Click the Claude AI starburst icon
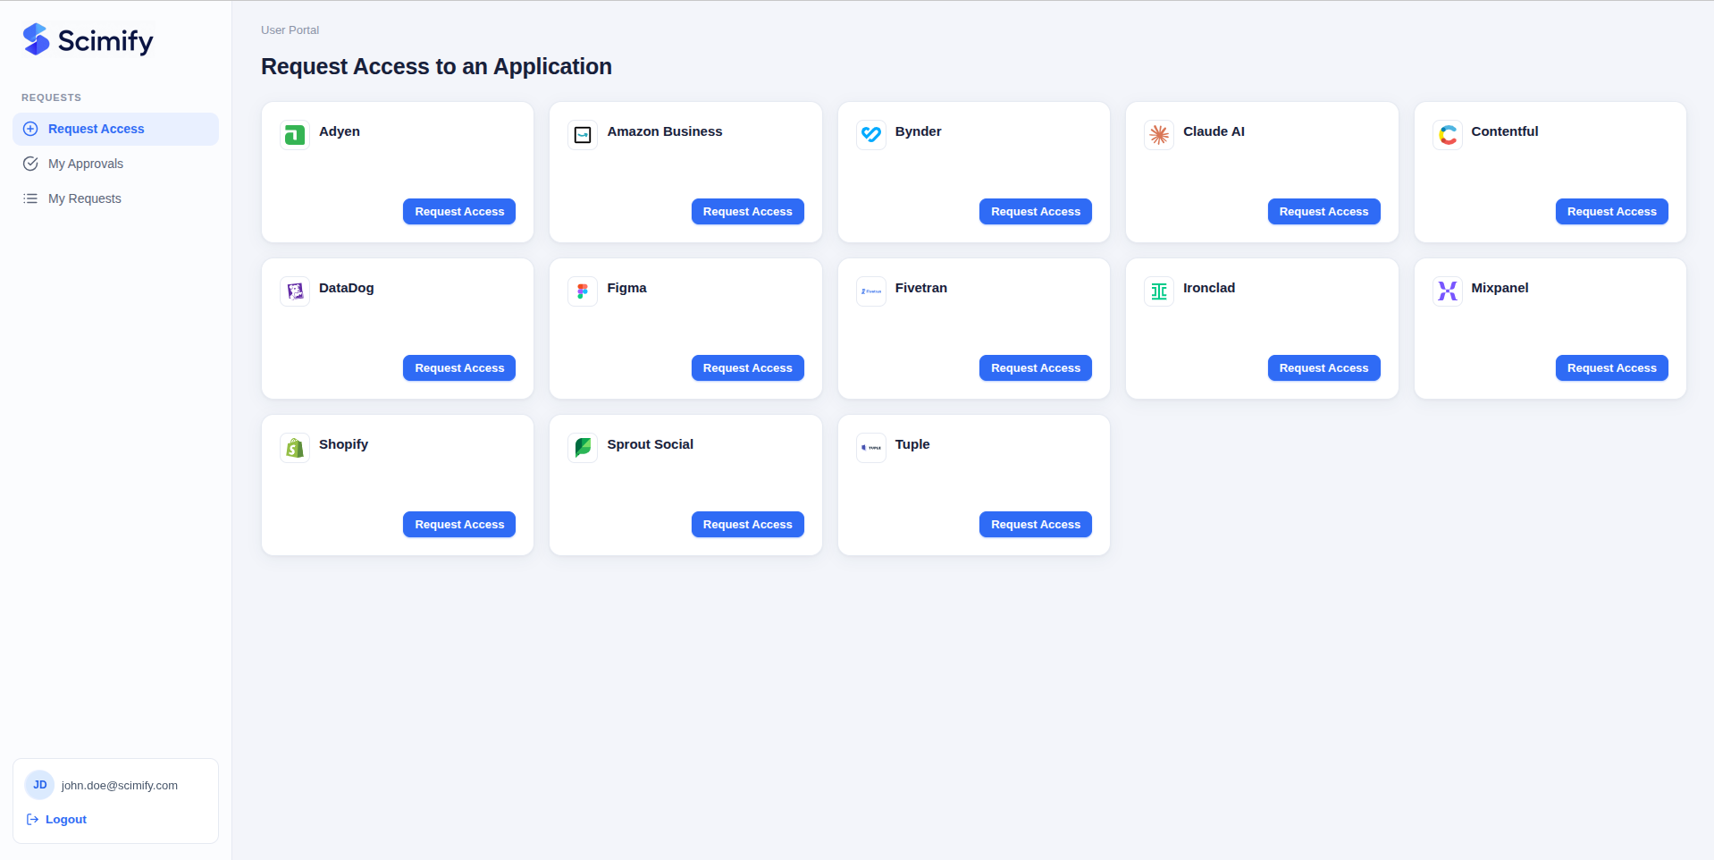The image size is (1714, 860). point(1159,135)
